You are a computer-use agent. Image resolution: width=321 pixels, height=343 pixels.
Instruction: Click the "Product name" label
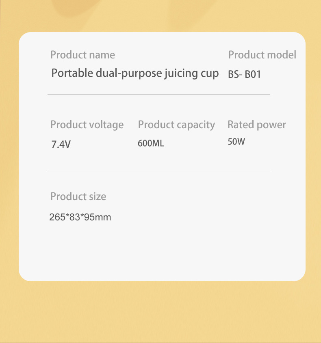pos(82,55)
